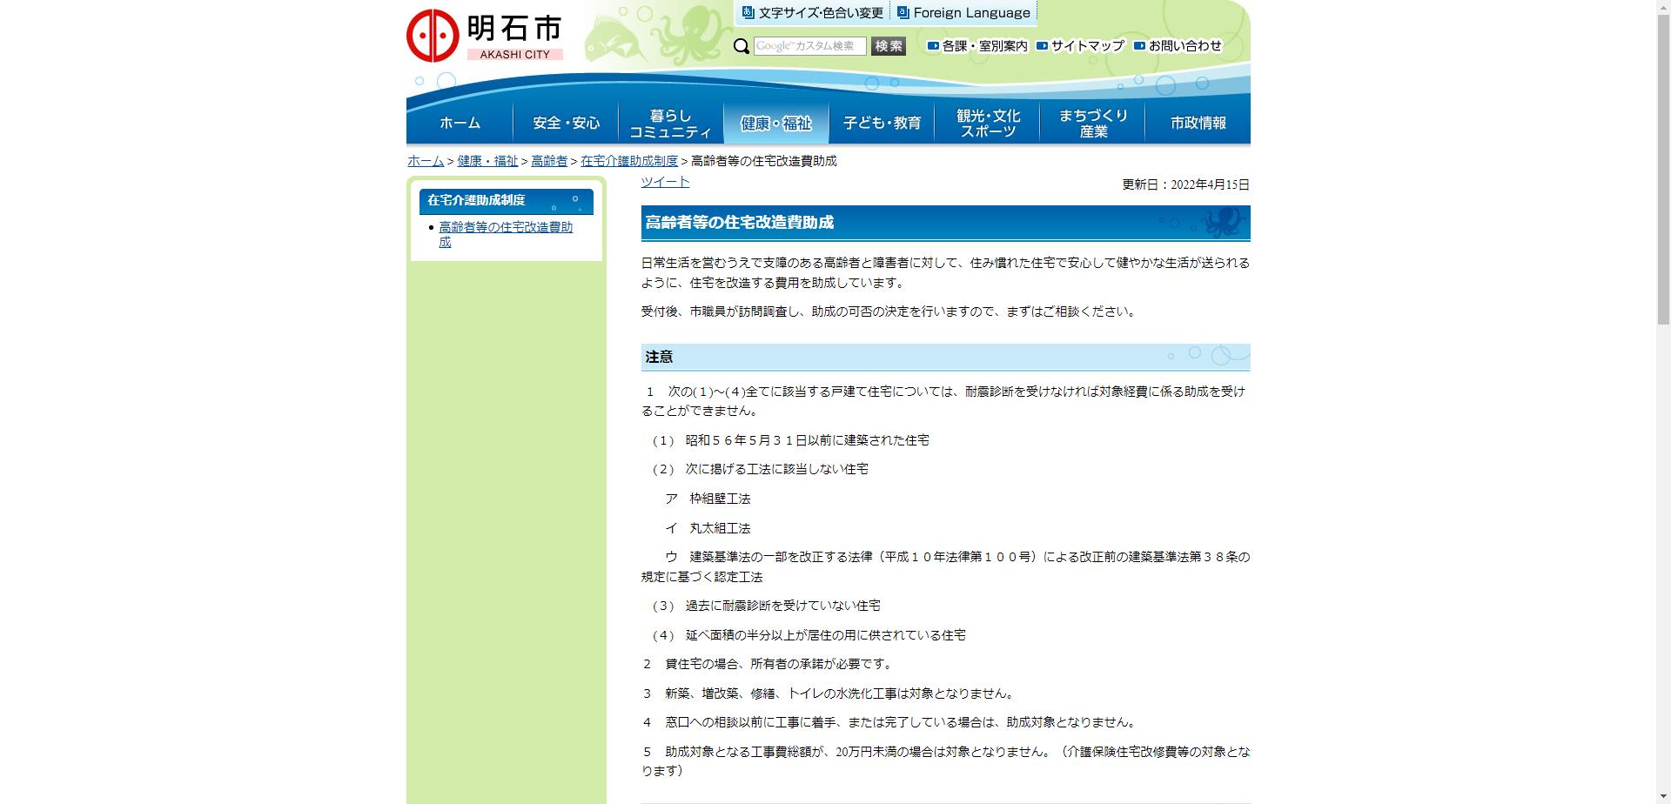Click breadcrumb link 高齢者
The image size is (1671, 804).
click(549, 161)
